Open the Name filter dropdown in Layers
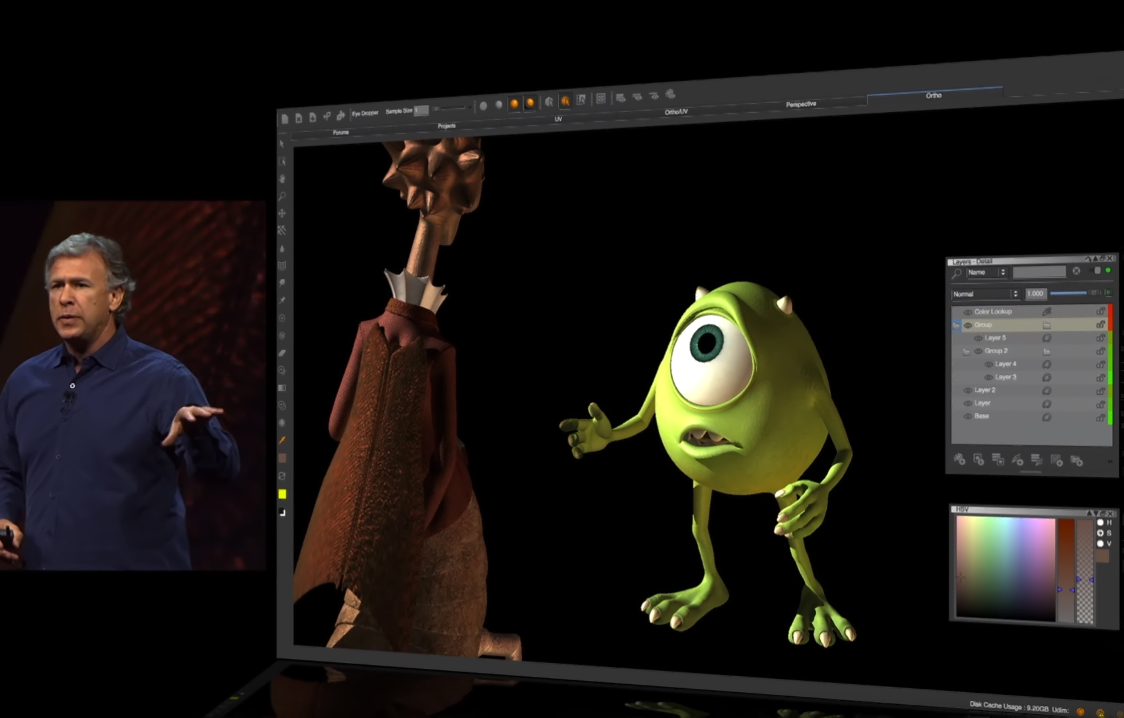The height and width of the screenshot is (718, 1124). [x=986, y=272]
